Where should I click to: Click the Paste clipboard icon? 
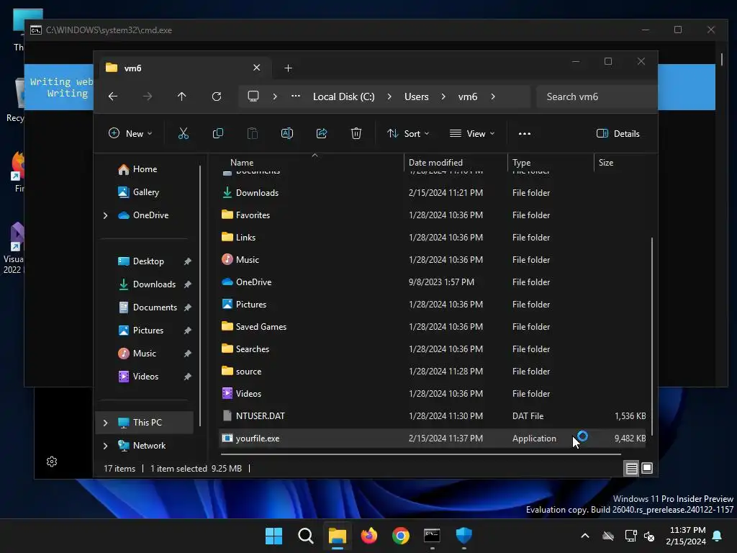[253, 133]
